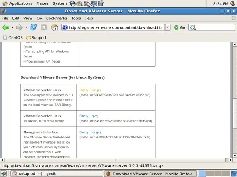Click the "As above, but a RPM Binary" text
The image size is (237, 177).
click(x=44, y=121)
